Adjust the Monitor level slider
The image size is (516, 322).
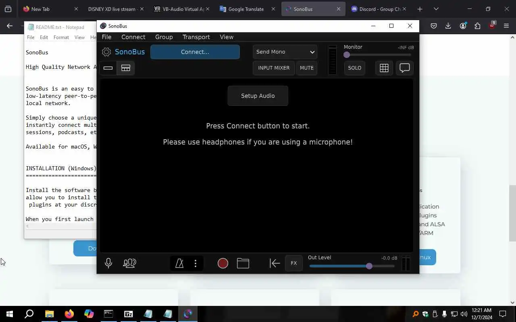(x=378, y=55)
